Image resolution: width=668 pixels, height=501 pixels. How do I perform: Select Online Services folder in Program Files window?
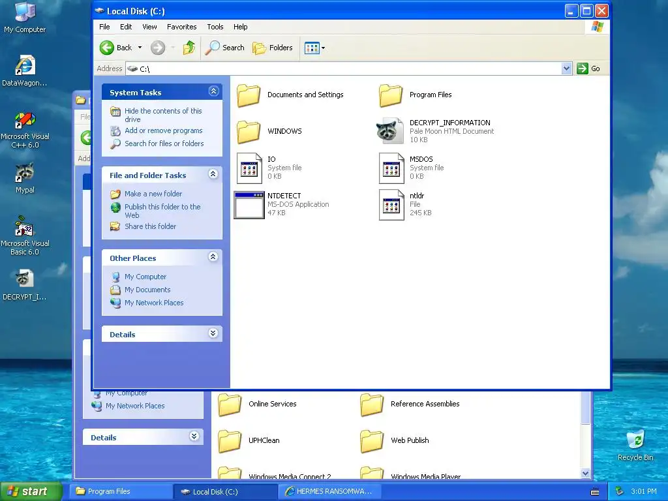[x=230, y=404]
